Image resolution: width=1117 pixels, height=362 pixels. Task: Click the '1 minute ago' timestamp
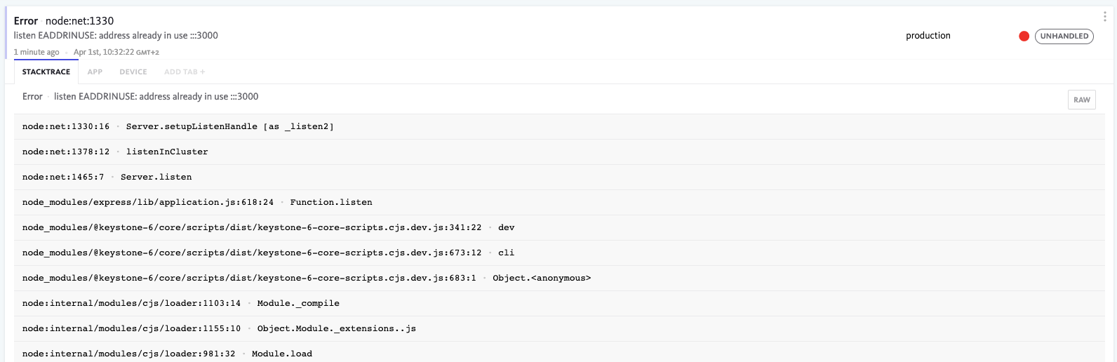click(36, 52)
